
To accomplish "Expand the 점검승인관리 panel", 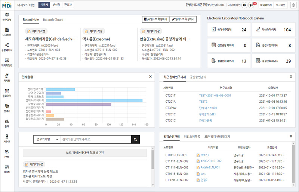I will [x=291, y=136].
